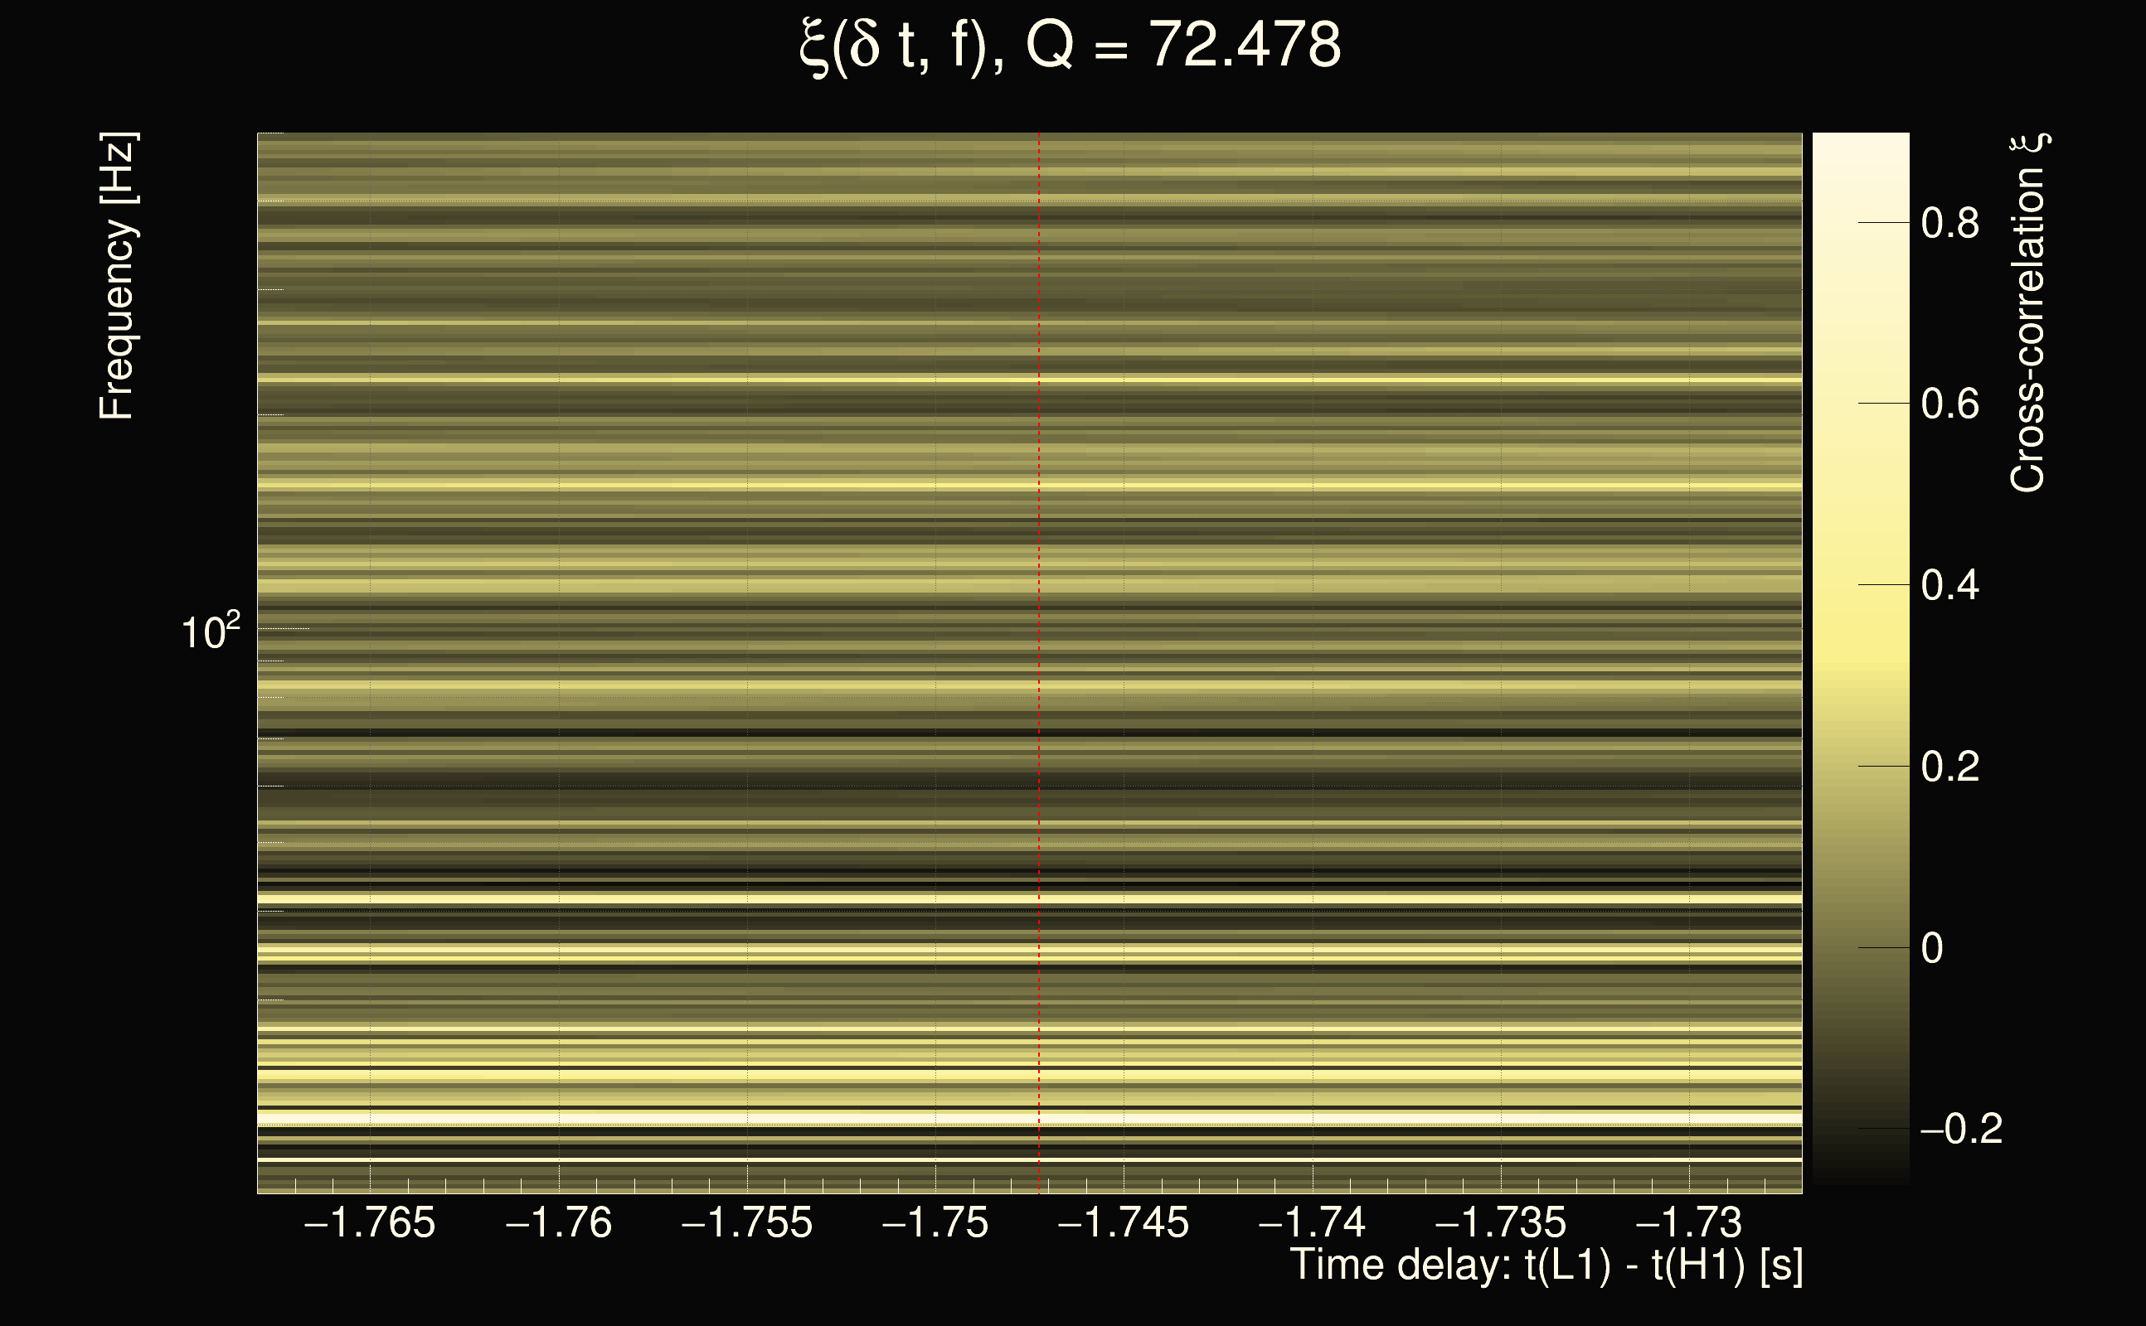Click the -1.755 x-axis tick label
This screenshot has width=2146, height=1326.
(746, 1222)
